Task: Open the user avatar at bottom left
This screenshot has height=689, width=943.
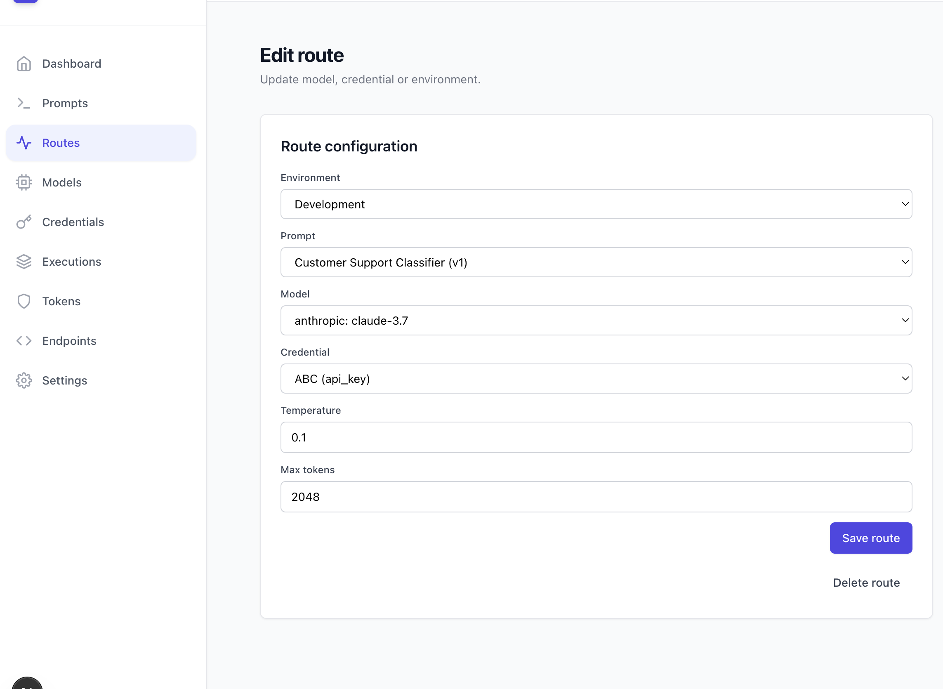Action: (27, 684)
